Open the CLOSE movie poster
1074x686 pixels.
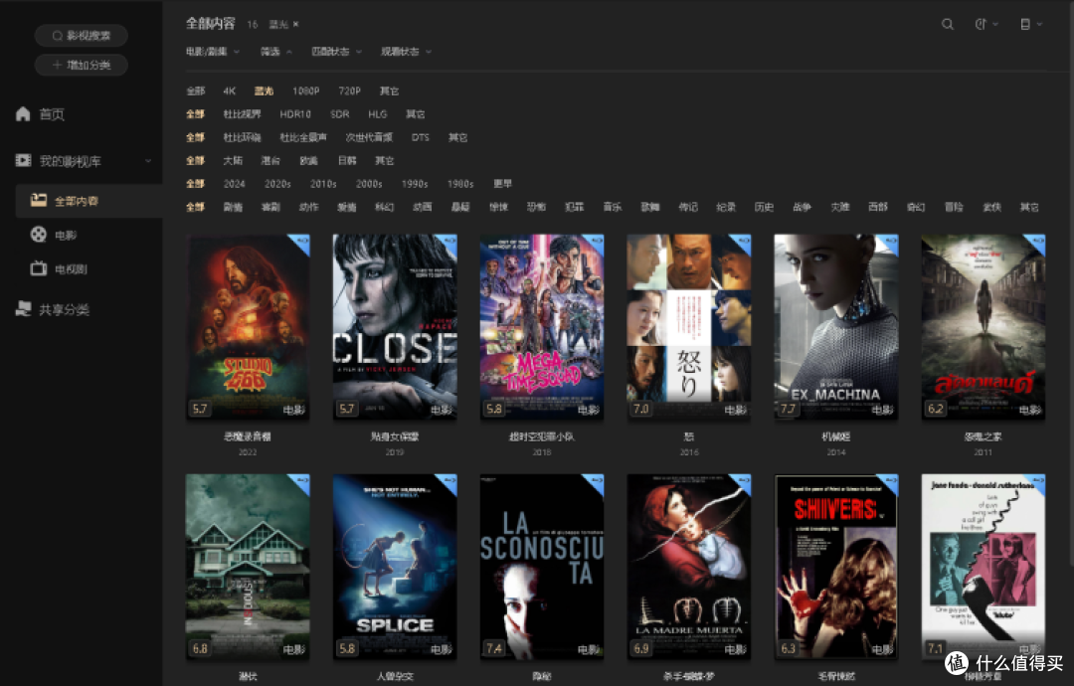pyautogui.click(x=395, y=326)
